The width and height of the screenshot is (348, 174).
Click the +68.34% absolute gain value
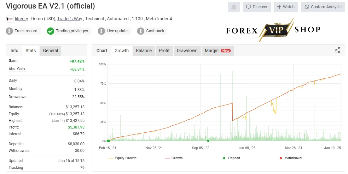(77, 69)
